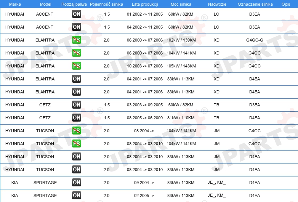Click the Moc silnika column header
The width and height of the screenshot is (298, 202).
pyautogui.click(x=181, y=4)
